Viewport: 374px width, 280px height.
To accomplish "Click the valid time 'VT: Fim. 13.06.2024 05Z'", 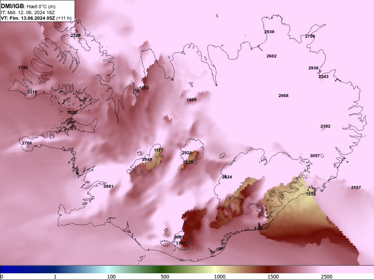I will point(28,18).
